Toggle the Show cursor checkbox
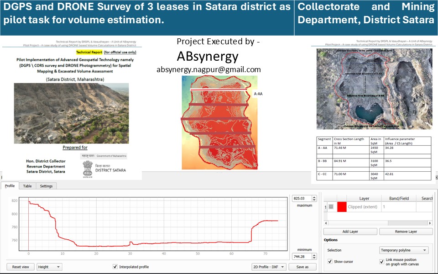Image resolution: width=438 pixels, height=274 pixels. pyautogui.click(x=330, y=261)
